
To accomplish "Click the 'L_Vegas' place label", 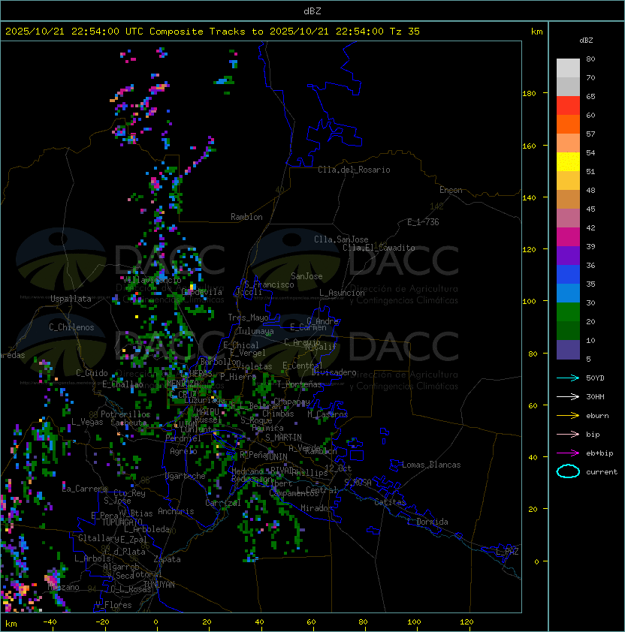I will tap(87, 422).
